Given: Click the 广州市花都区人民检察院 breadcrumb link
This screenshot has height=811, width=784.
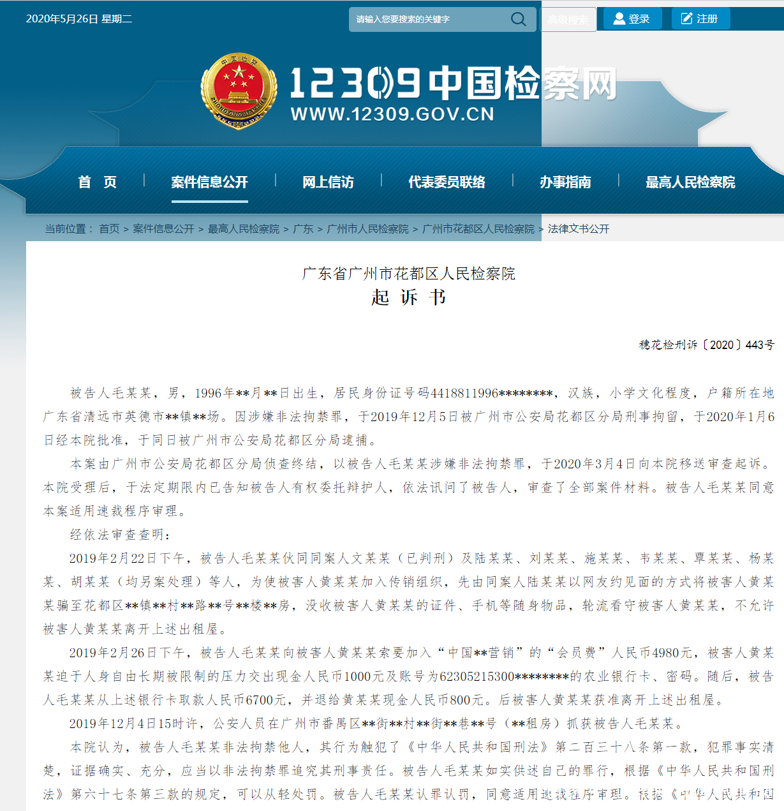Looking at the screenshot, I should coord(478,229).
